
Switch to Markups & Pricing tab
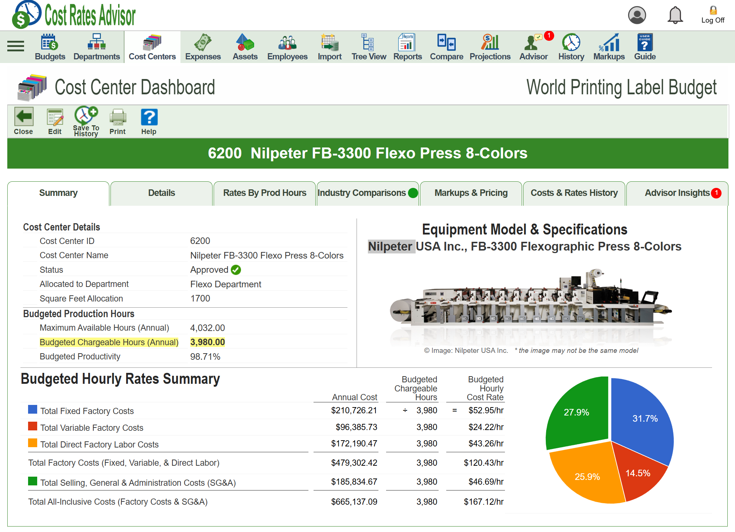[x=471, y=193]
